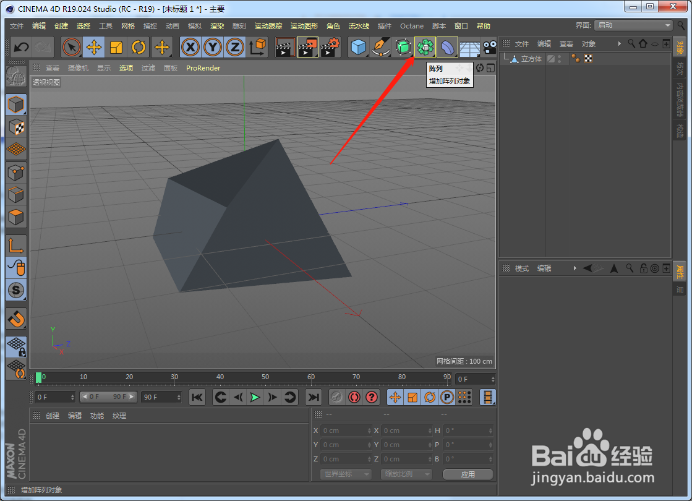Play animation forwards

[255, 397]
